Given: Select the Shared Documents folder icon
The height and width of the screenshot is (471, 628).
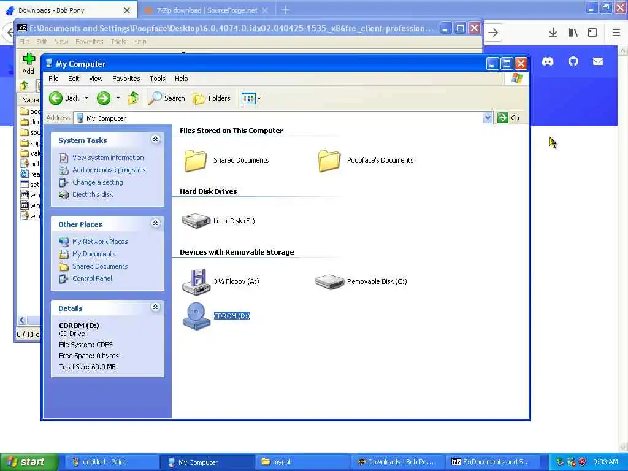Looking at the screenshot, I should tap(196, 161).
